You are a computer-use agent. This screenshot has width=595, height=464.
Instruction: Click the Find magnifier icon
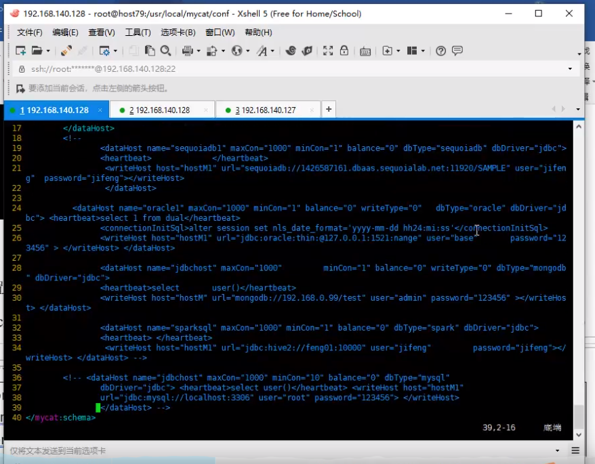point(165,50)
